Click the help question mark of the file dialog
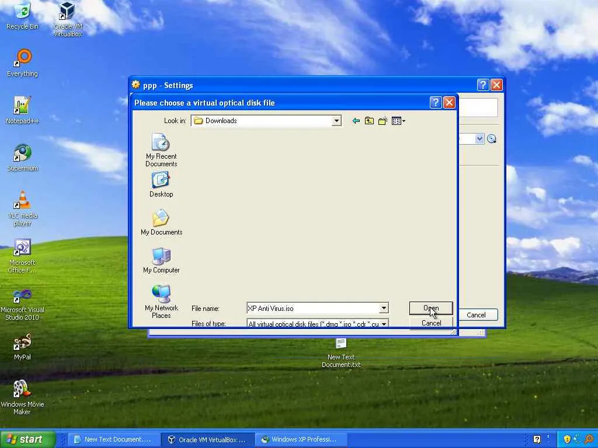Screen dimensions: 598x448 click(x=436, y=103)
